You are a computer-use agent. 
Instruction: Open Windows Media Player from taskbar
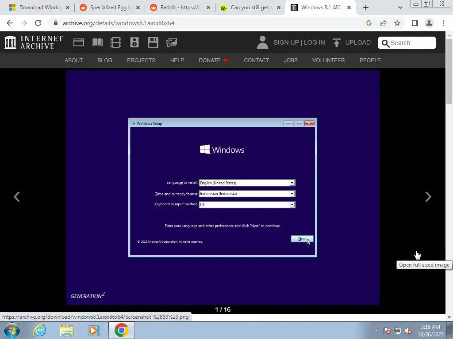pos(94,330)
